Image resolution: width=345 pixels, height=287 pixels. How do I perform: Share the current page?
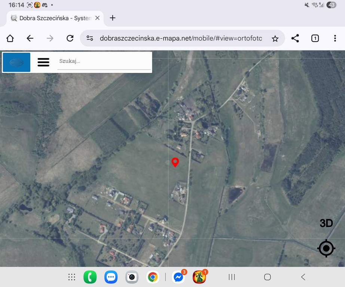coord(295,38)
